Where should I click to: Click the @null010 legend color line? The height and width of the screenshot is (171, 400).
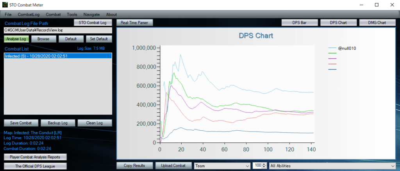(x=333, y=49)
